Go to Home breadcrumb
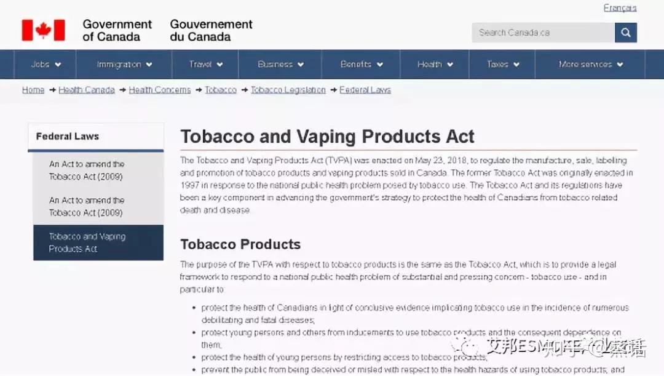 33,90
